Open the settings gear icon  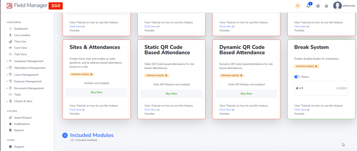point(318,6)
